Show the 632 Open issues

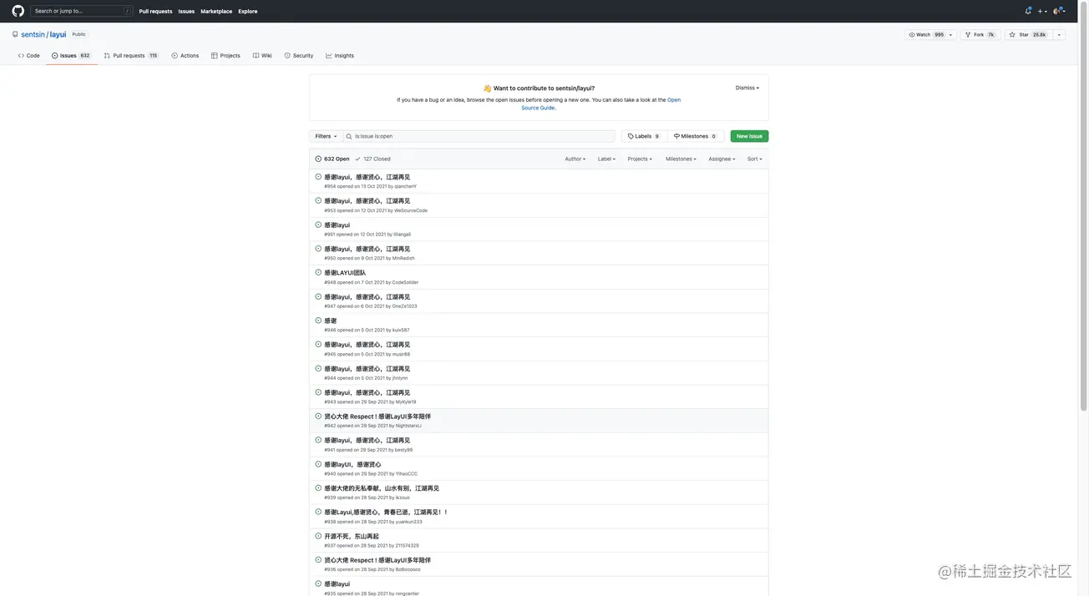click(332, 159)
